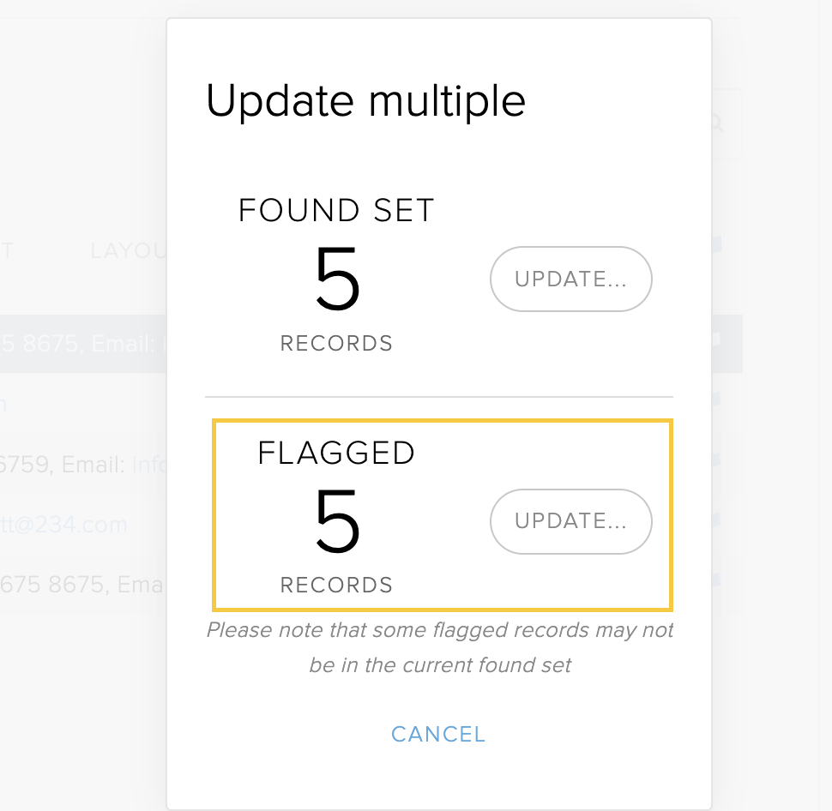Toggle the flag on the tt@234.com row
Image resolution: width=832 pixels, height=811 pixels.
coord(716,520)
